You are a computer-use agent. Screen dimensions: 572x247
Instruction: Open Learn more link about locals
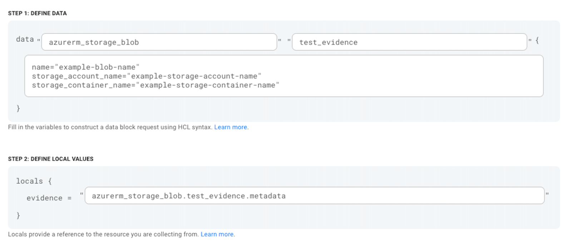217,234
